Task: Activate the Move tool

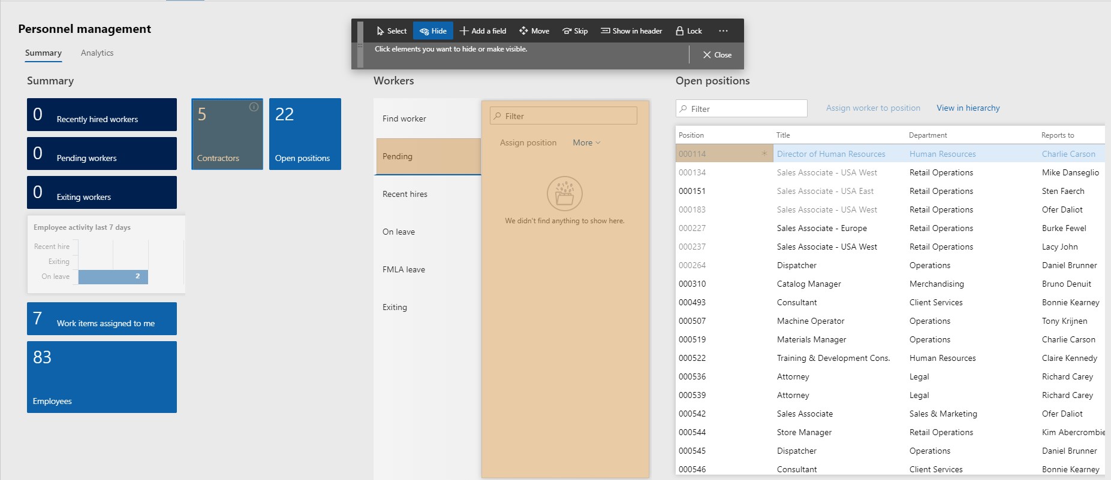Action: click(x=534, y=31)
